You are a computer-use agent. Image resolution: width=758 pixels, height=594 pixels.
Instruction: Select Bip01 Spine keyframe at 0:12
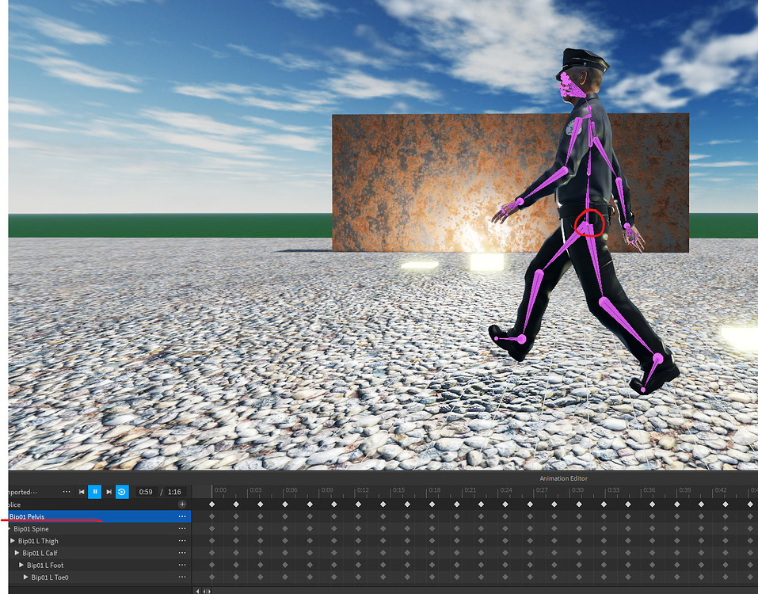pos(358,529)
